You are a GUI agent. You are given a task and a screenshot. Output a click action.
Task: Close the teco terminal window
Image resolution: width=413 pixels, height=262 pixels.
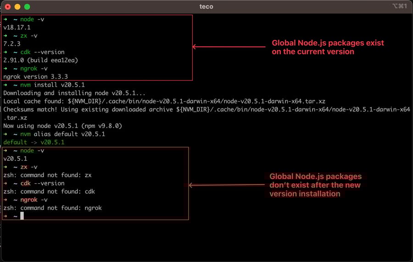(8, 7)
